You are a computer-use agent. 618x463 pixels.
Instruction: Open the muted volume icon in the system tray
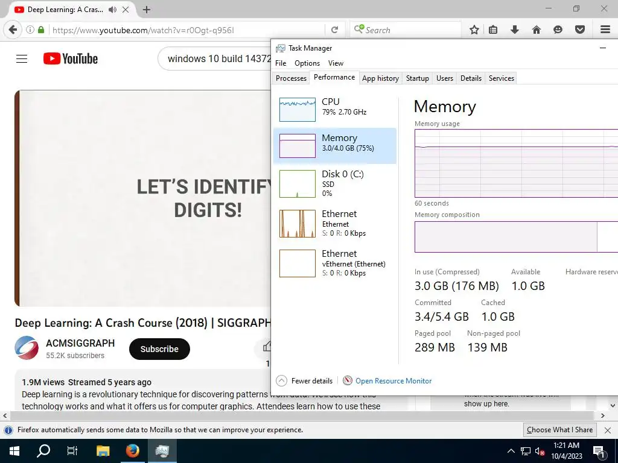[540, 451]
